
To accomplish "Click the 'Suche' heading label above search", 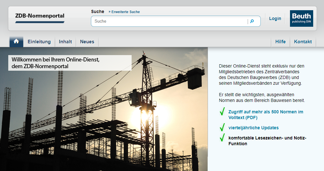I will [x=98, y=11].
